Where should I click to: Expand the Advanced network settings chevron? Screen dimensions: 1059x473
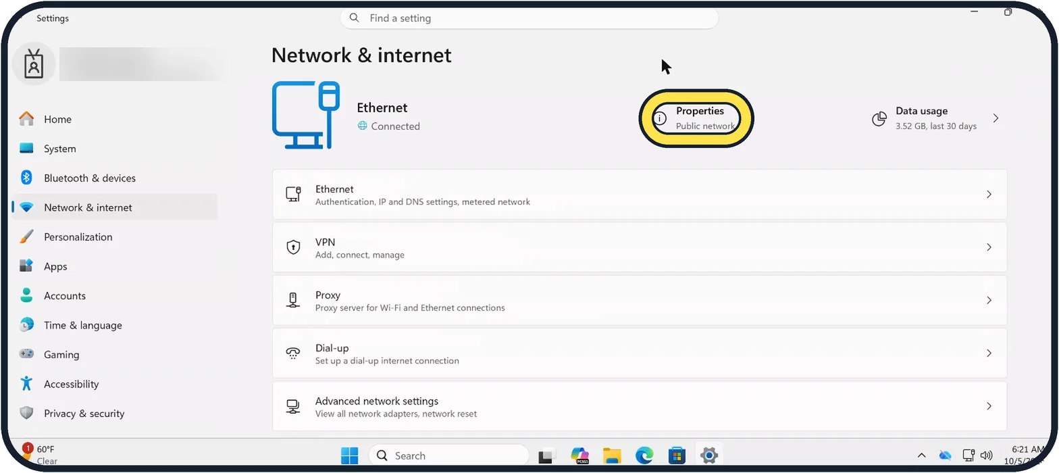(989, 406)
